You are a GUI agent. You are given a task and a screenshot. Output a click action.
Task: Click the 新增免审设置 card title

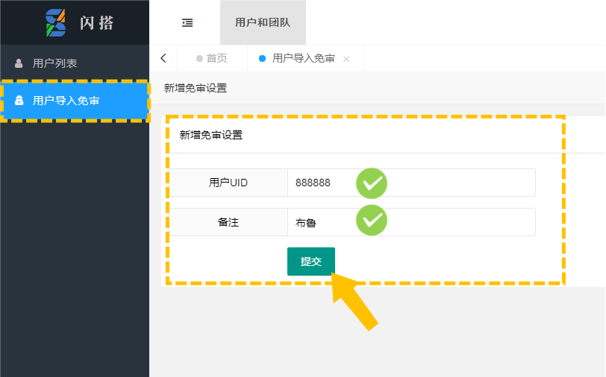pyautogui.click(x=211, y=135)
